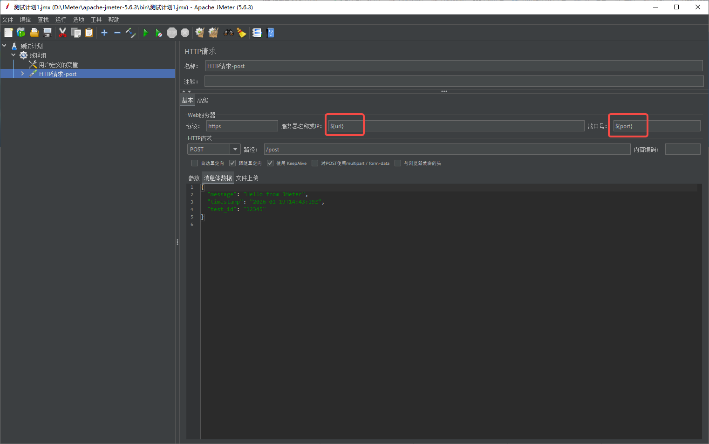The image size is (709, 444).
Task: Clear all results with double broom
Action: pos(213,33)
